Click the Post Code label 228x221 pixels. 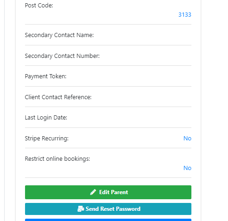click(39, 6)
